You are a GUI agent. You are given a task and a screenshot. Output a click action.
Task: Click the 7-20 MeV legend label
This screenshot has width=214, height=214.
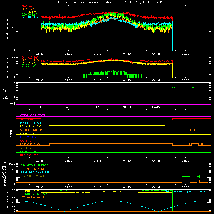click(x=29, y=66)
